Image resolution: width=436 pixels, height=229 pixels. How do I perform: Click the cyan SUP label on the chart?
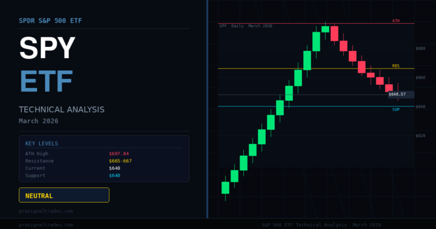click(396, 109)
